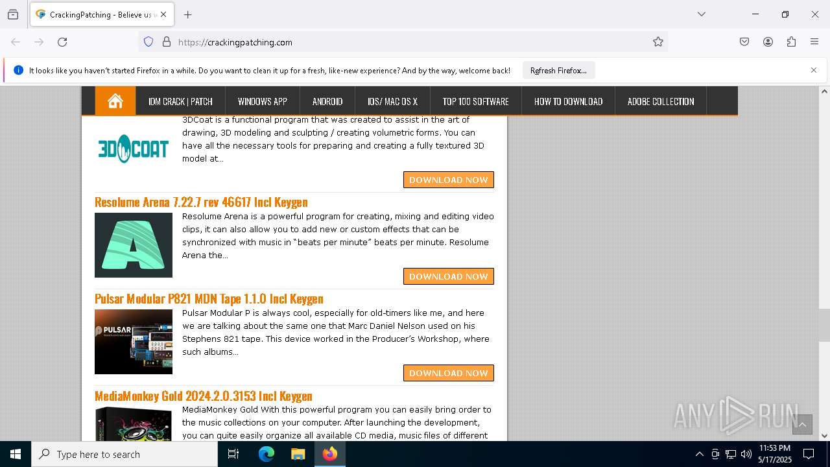Screen dimensions: 830x467
Task: Open the ANDROID menu item
Action: tap(327, 101)
